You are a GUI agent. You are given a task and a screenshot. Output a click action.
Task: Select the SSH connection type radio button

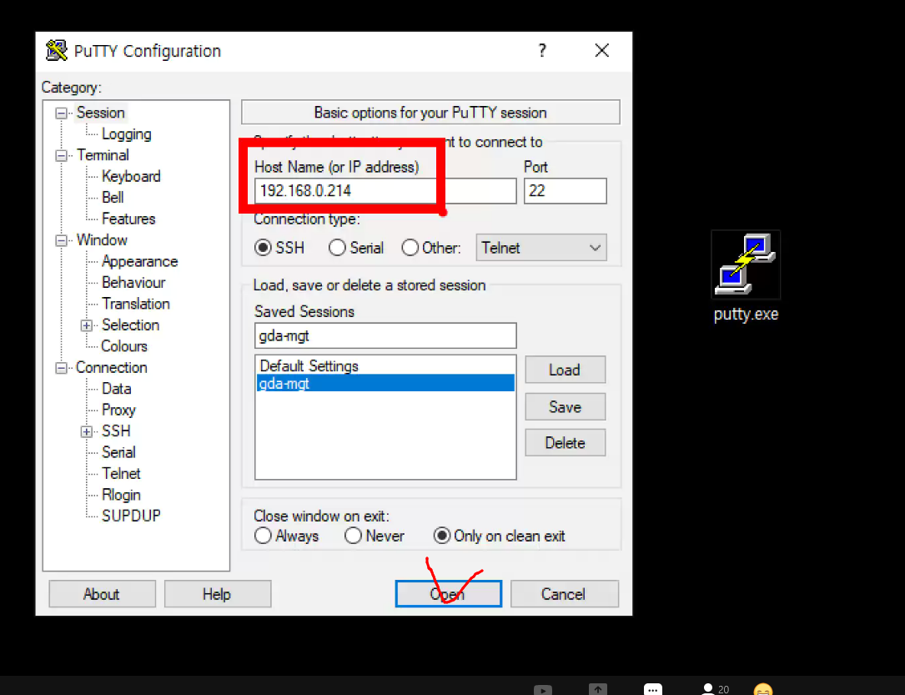coord(263,248)
